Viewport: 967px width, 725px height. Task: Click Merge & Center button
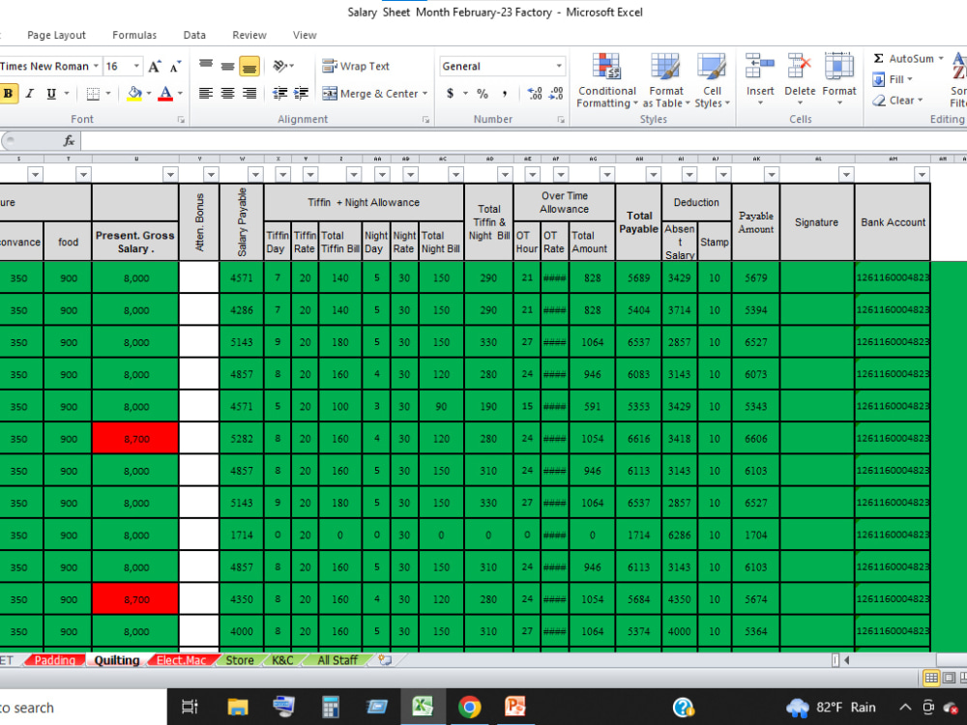(370, 94)
